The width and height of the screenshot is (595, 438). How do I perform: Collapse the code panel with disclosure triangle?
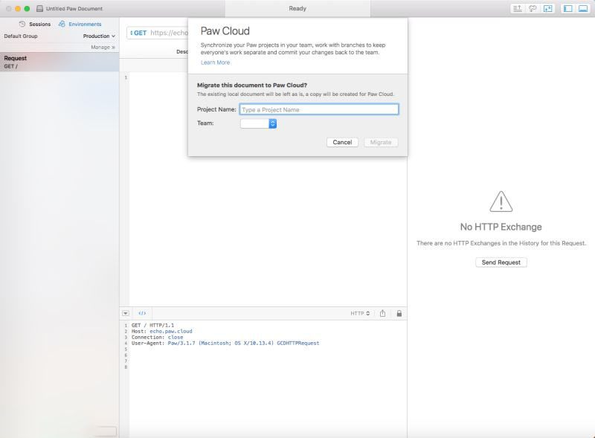pos(126,313)
